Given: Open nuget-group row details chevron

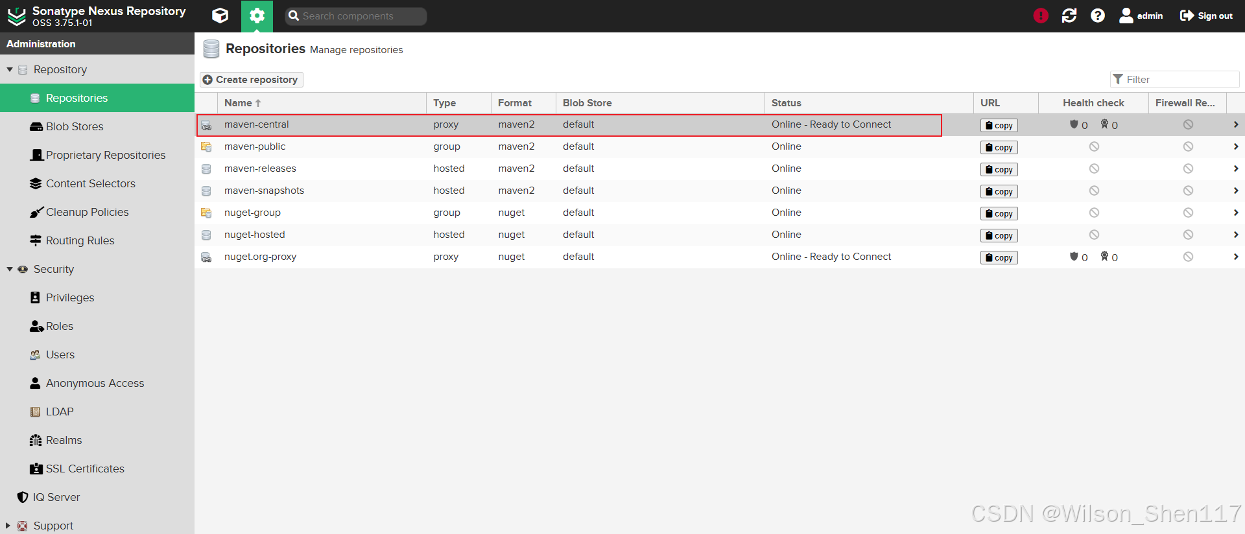Looking at the screenshot, I should click(x=1236, y=213).
